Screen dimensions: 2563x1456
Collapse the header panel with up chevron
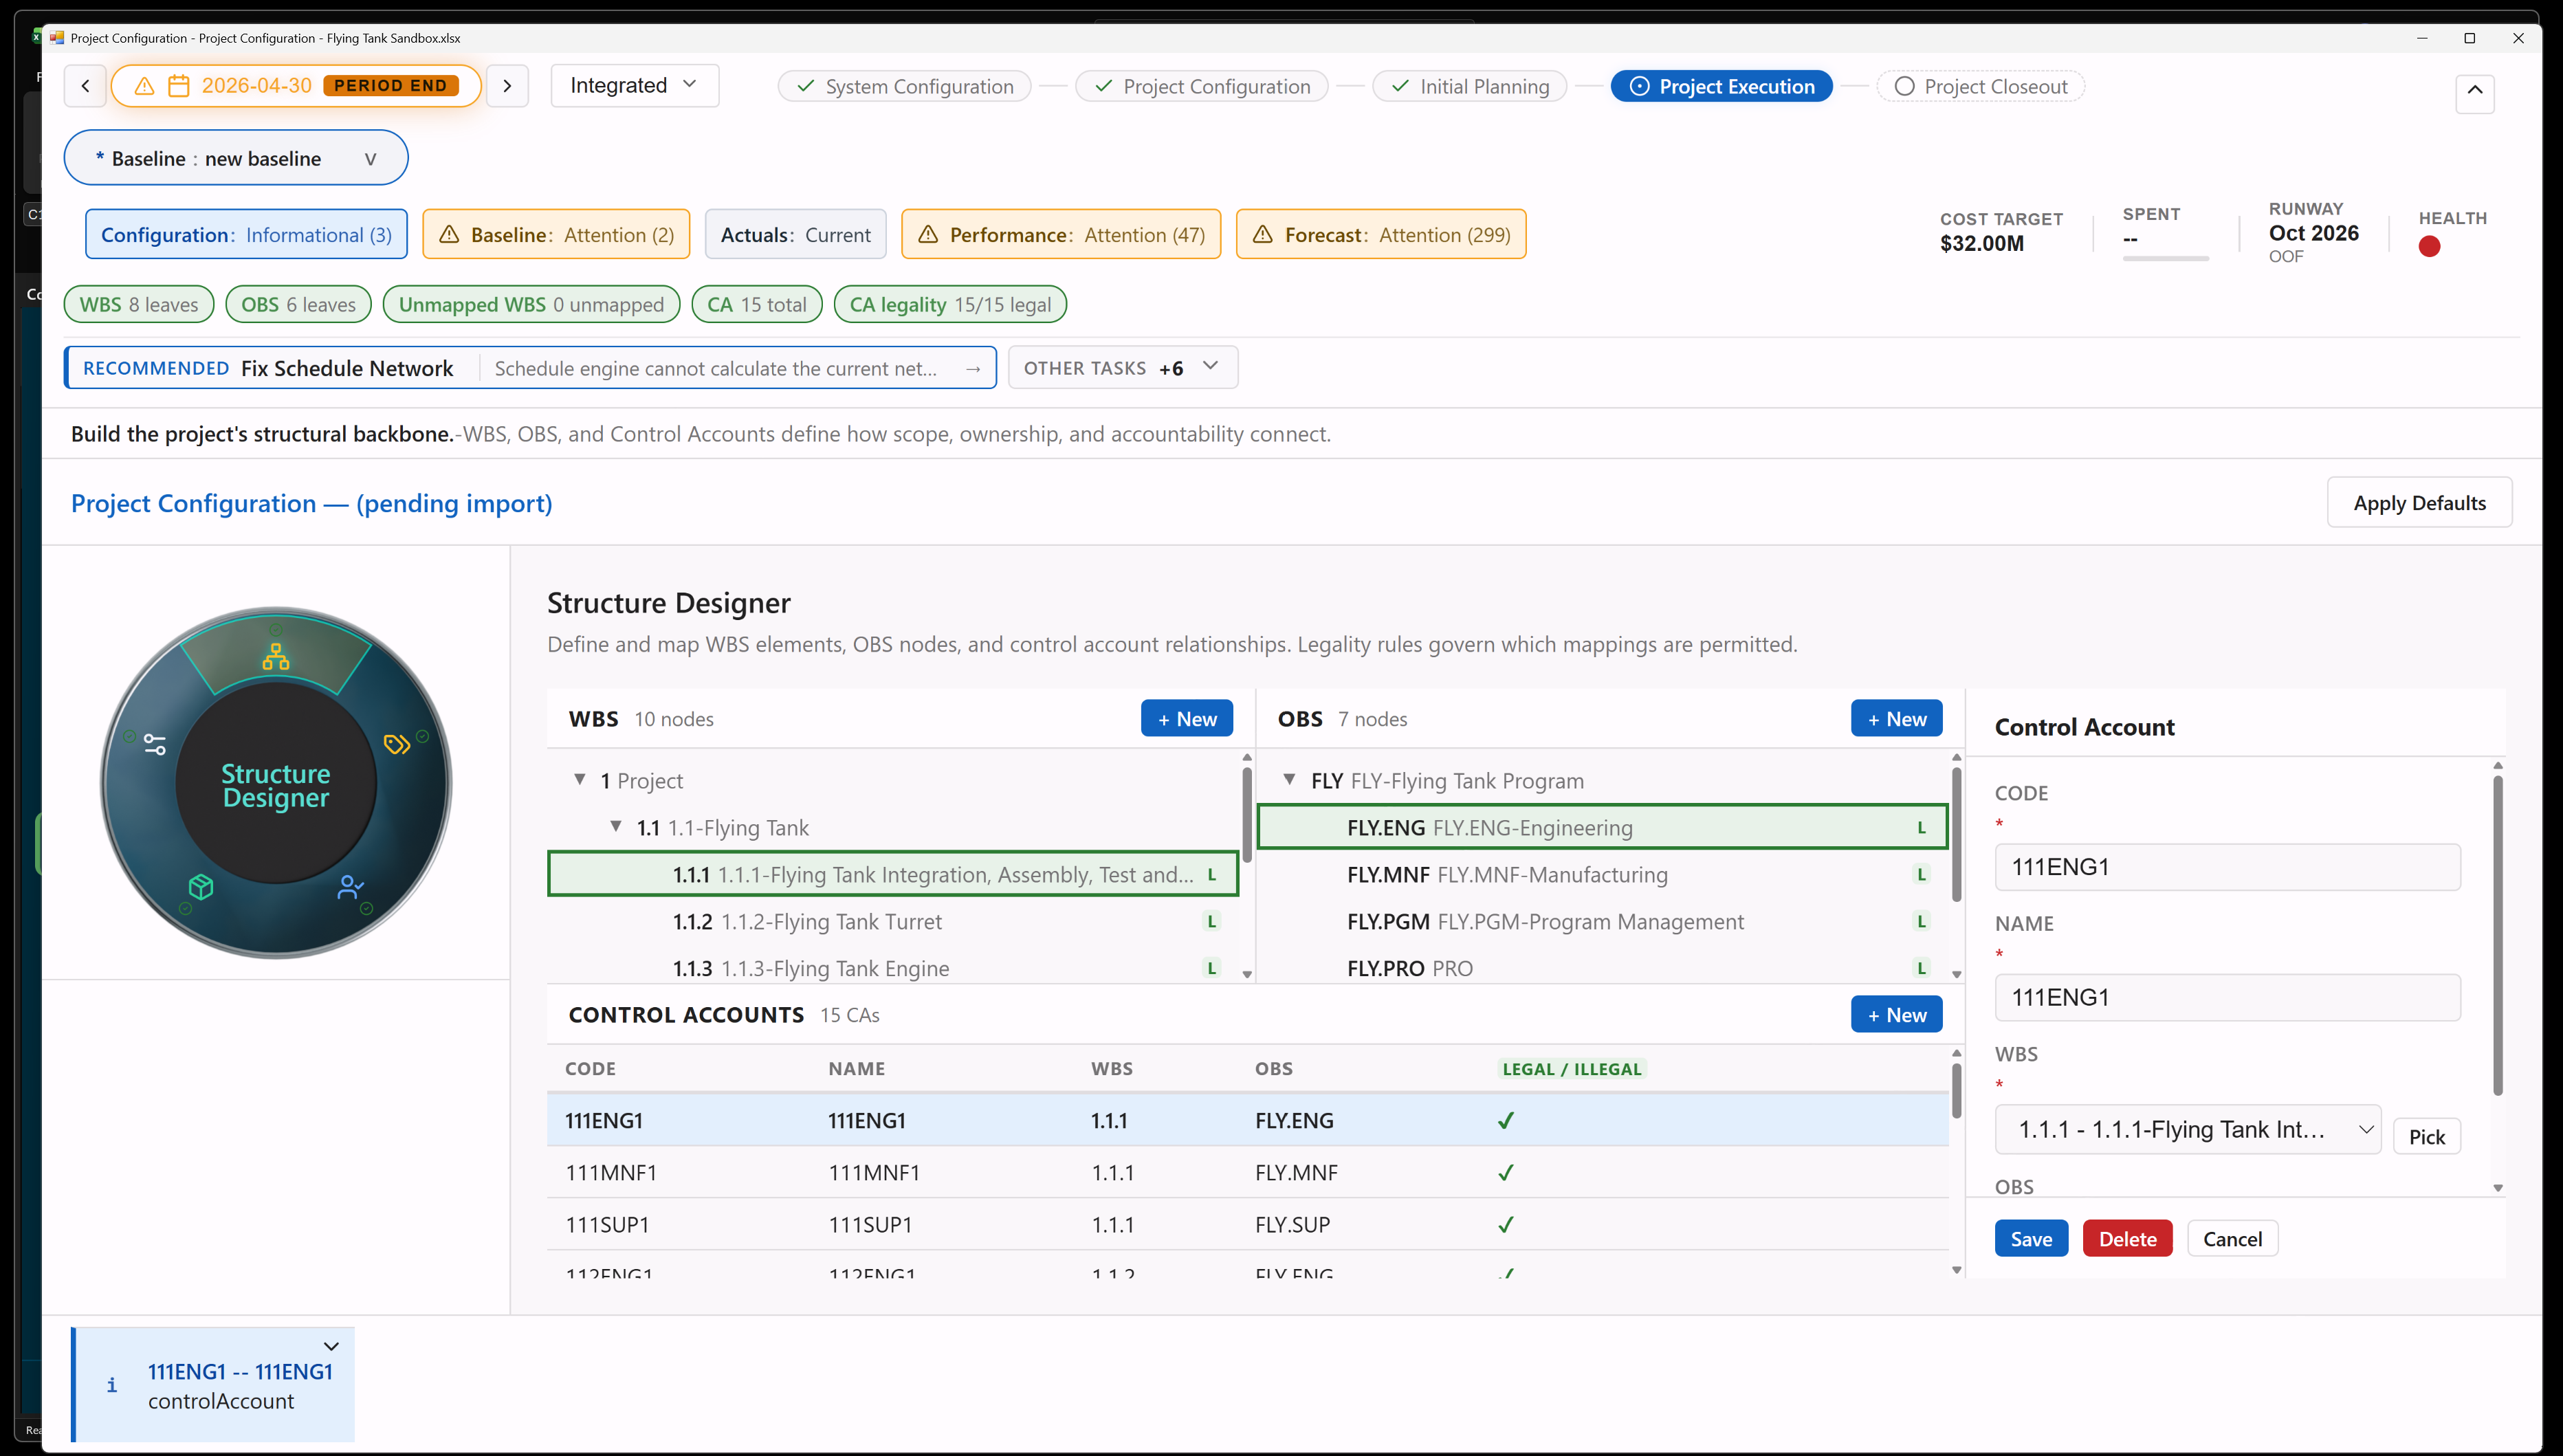click(2475, 91)
